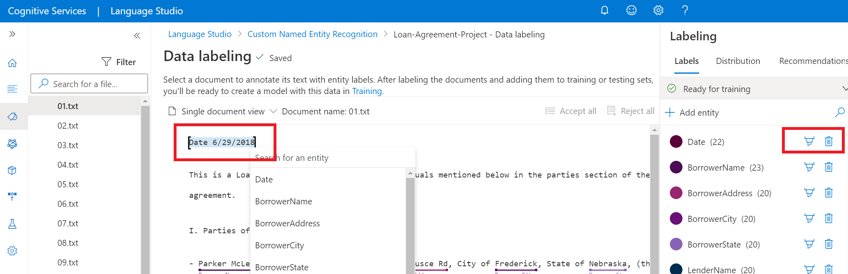
Task: Click the help question mark icon
Action: point(685,11)
